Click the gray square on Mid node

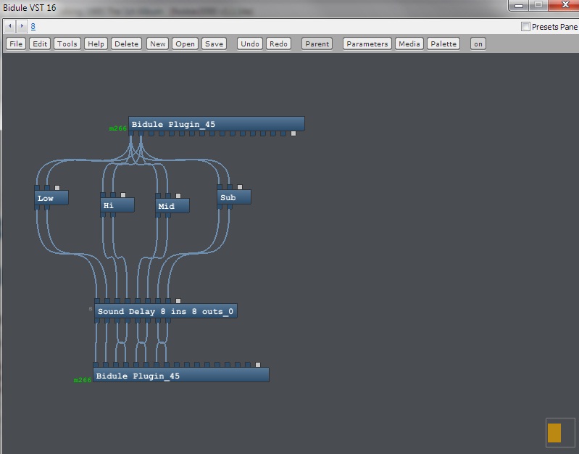tap(178, 196)
